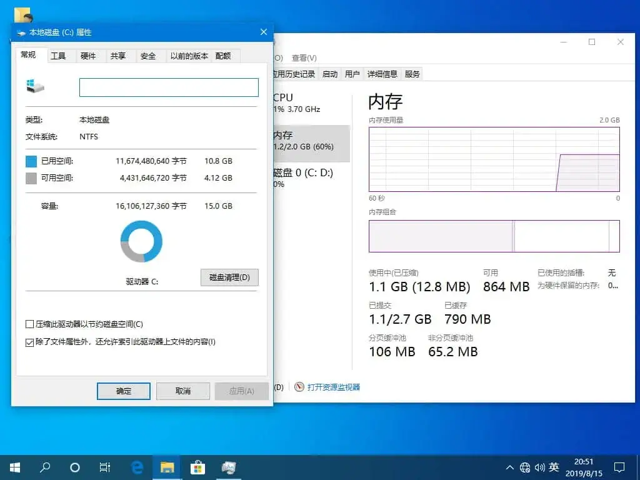The height and width of the screenshot is (480, 640).
Task: Click drive icon in properties dialog
Action: coord(35,86)
